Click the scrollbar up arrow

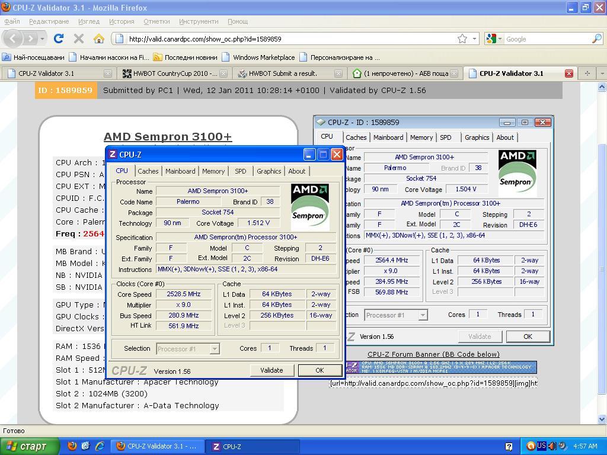coord(602,87)
